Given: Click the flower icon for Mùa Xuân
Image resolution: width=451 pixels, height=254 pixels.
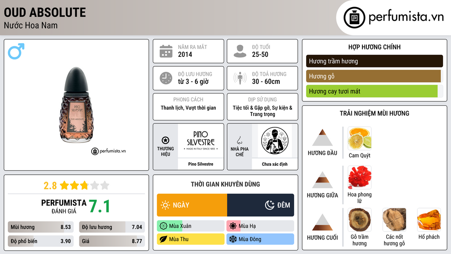Looking at the screenshot, I should [x=163, y=226].
